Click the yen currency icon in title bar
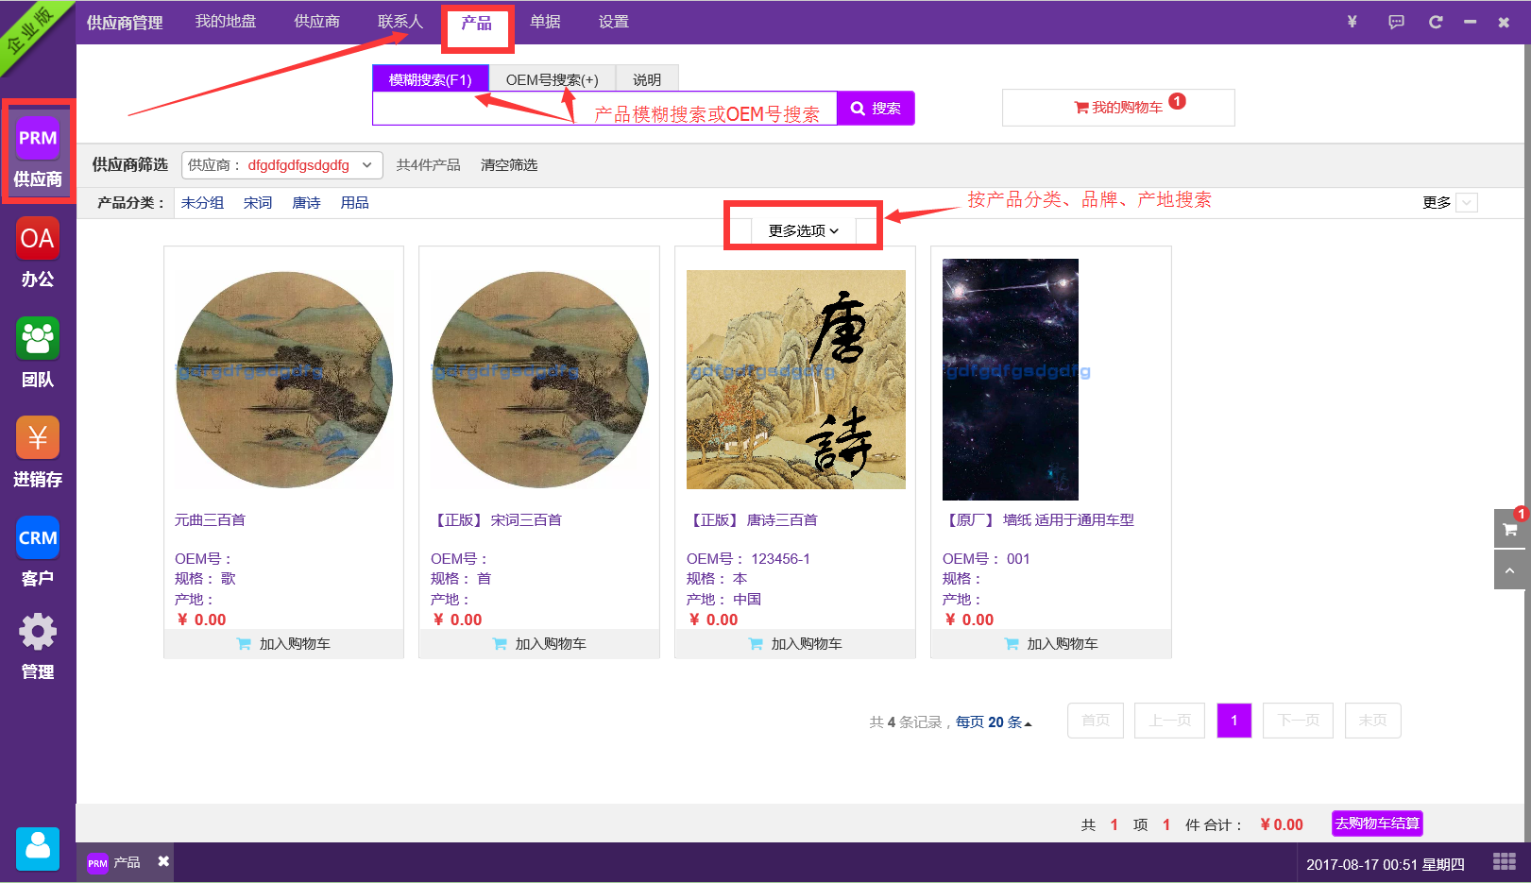Viewport: 1531px width, 883px height. point(1352,22)
